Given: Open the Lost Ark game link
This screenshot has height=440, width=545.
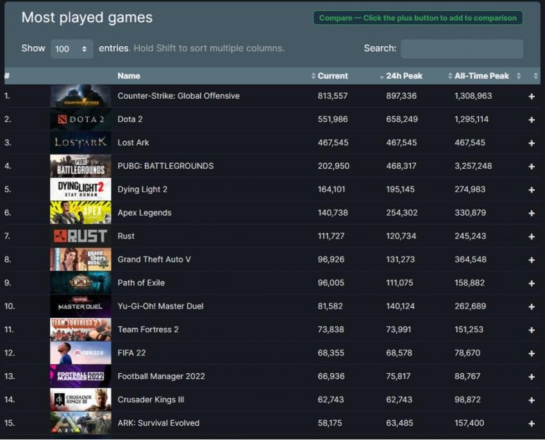Looking at the screenshot, I should pos(133,142).
